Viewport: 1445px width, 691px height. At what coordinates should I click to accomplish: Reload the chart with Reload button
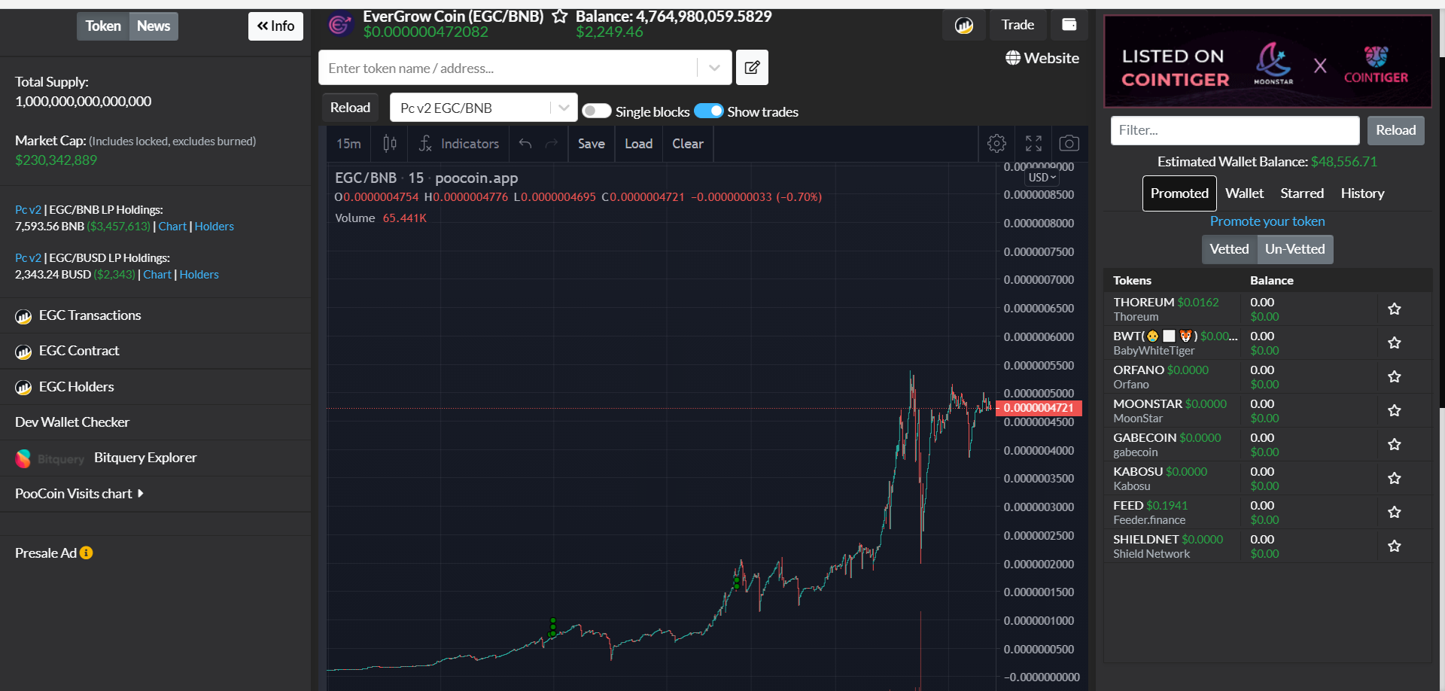tap(350, 108)
